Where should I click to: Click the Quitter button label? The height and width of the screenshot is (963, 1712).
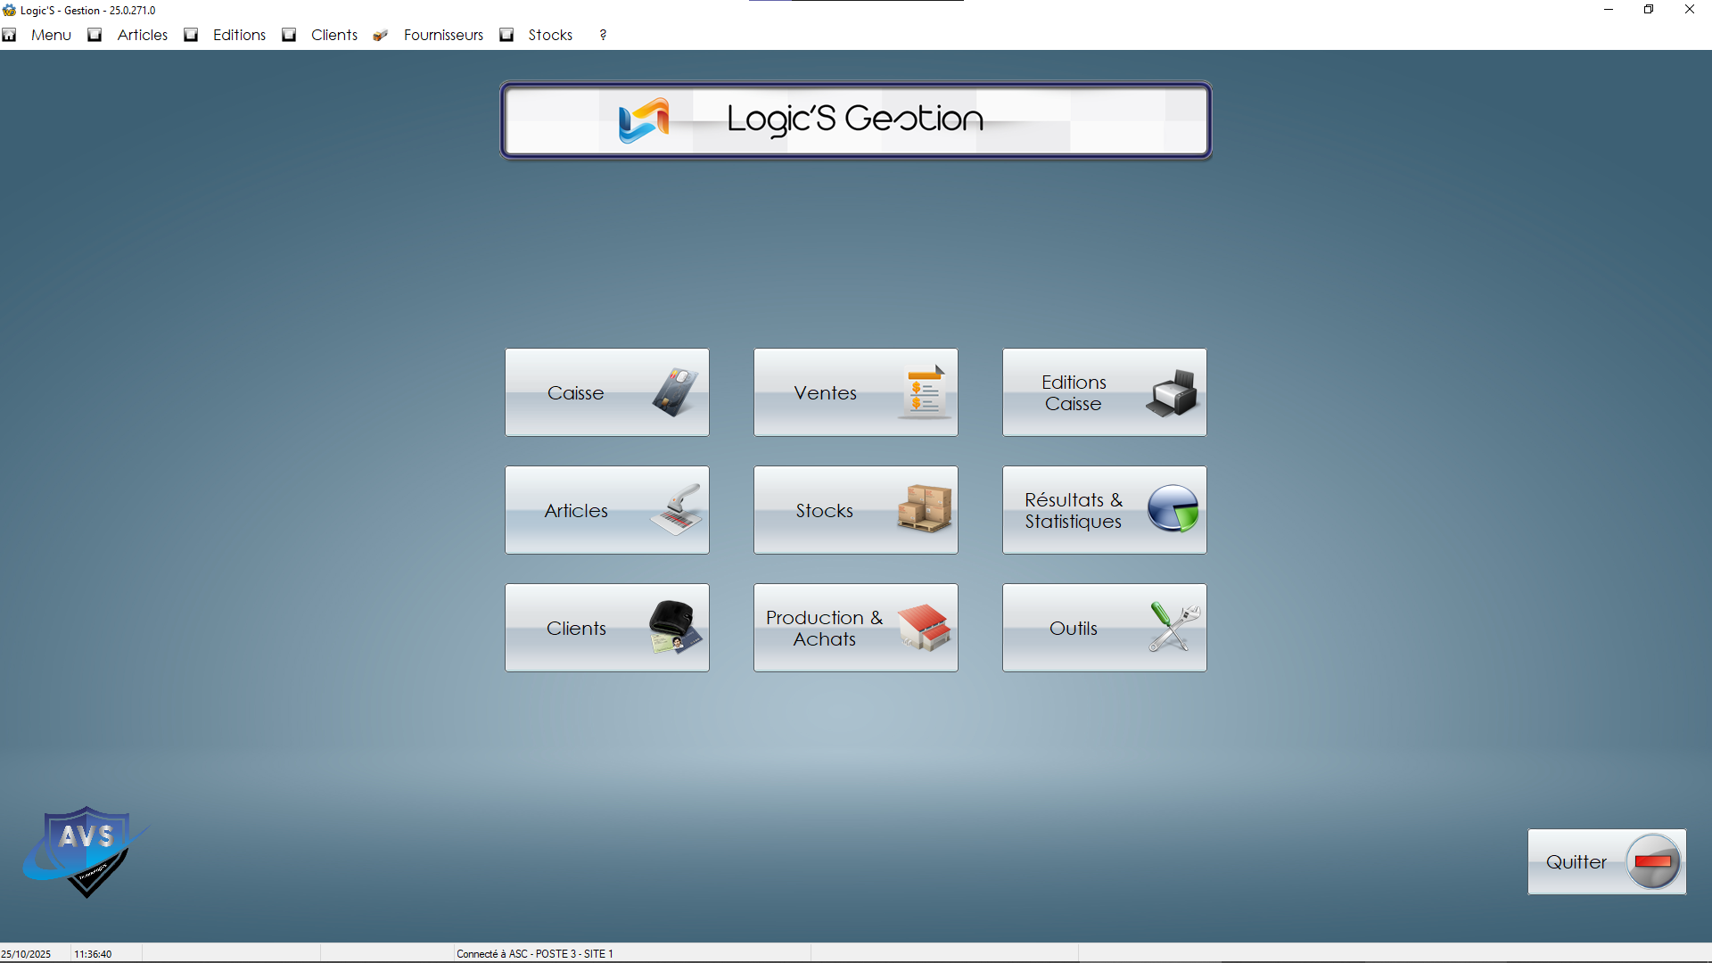pos(1576,862)
